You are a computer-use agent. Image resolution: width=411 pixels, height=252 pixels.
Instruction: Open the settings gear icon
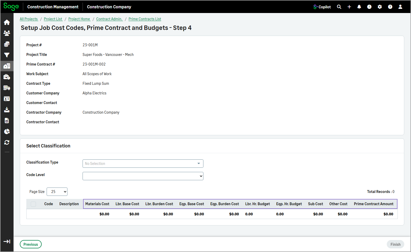pos(380,7)
